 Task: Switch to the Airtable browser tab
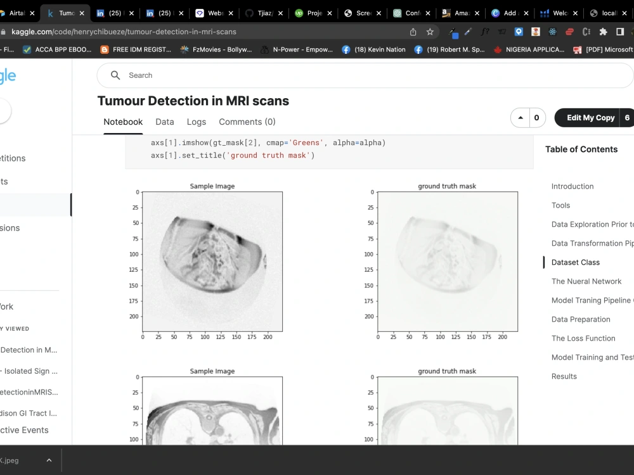coord(17,13)
